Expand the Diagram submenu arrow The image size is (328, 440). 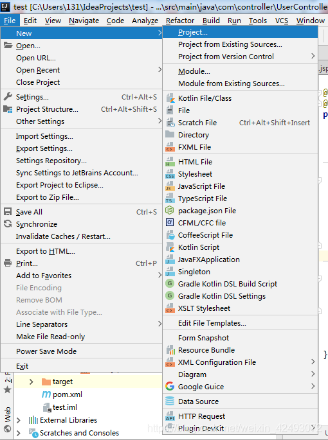click(x=313, y=374)
